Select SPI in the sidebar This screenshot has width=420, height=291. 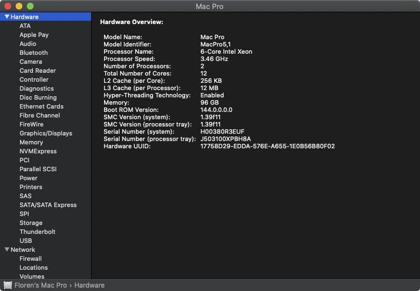[24, 214]
